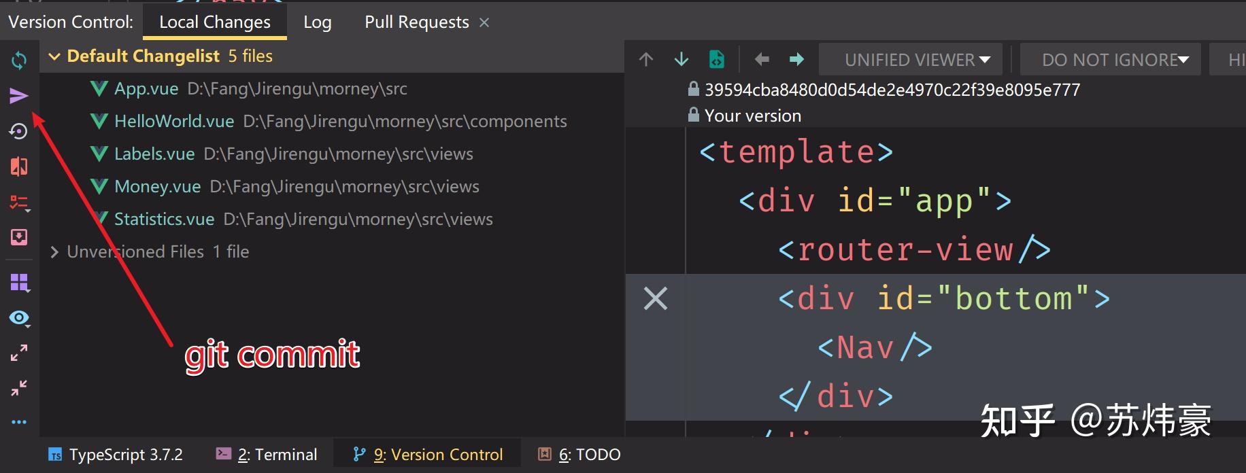Open the DO NOT IGNORE dropdown
Viewport: 1246px width, 473px height.
pos(1111,60)
